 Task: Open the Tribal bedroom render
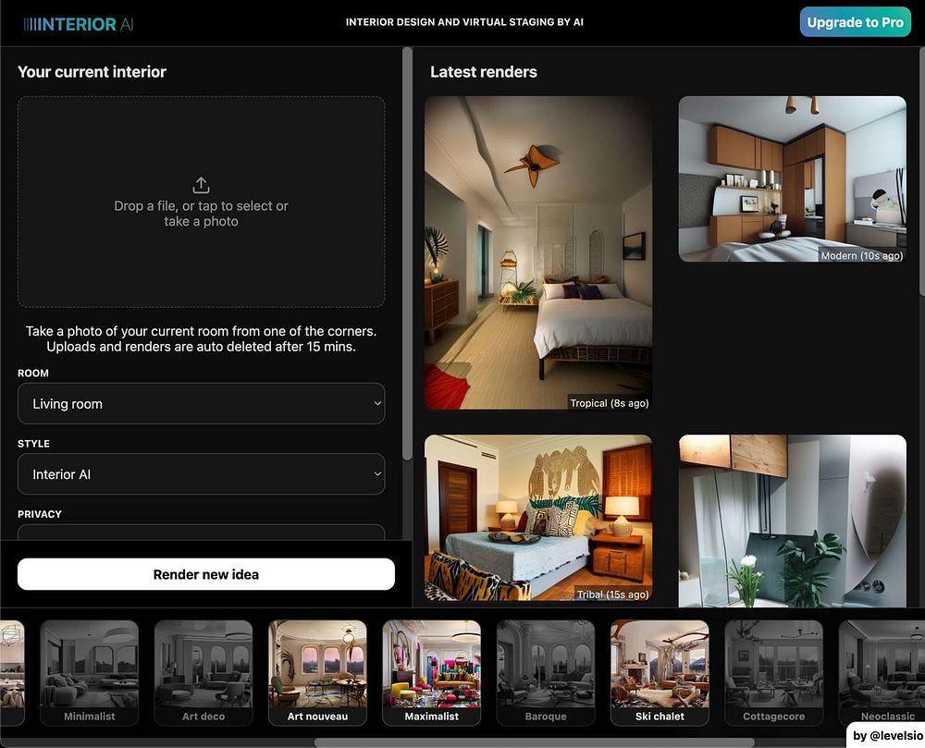pyautogui.click(x=538, y=518)
